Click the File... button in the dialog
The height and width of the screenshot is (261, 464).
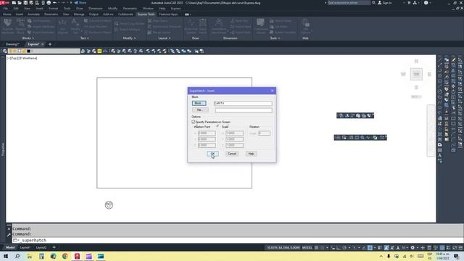[200, 109]
